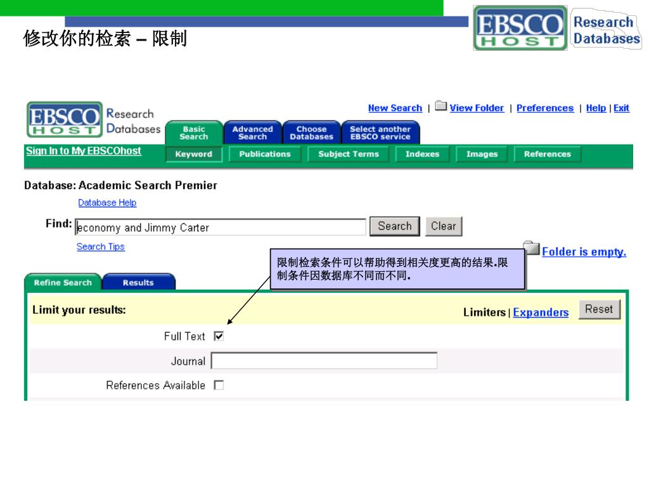
Task: Click in the Journal text field
Action: click(324, 361)
